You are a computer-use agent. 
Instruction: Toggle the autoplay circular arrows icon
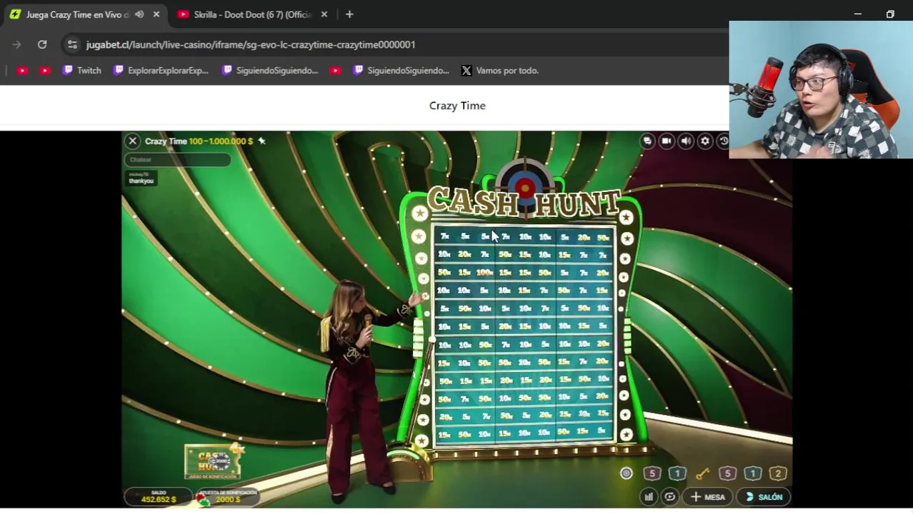[x=669, y=497]
